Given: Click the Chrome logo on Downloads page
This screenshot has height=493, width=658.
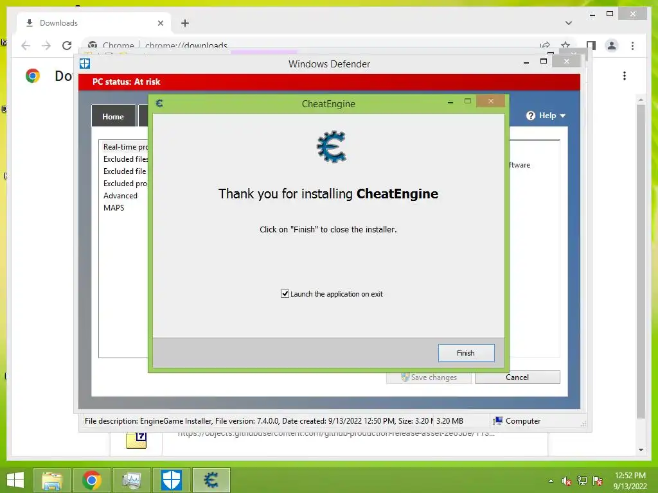Looking at the screenshot, I should 32,76.
